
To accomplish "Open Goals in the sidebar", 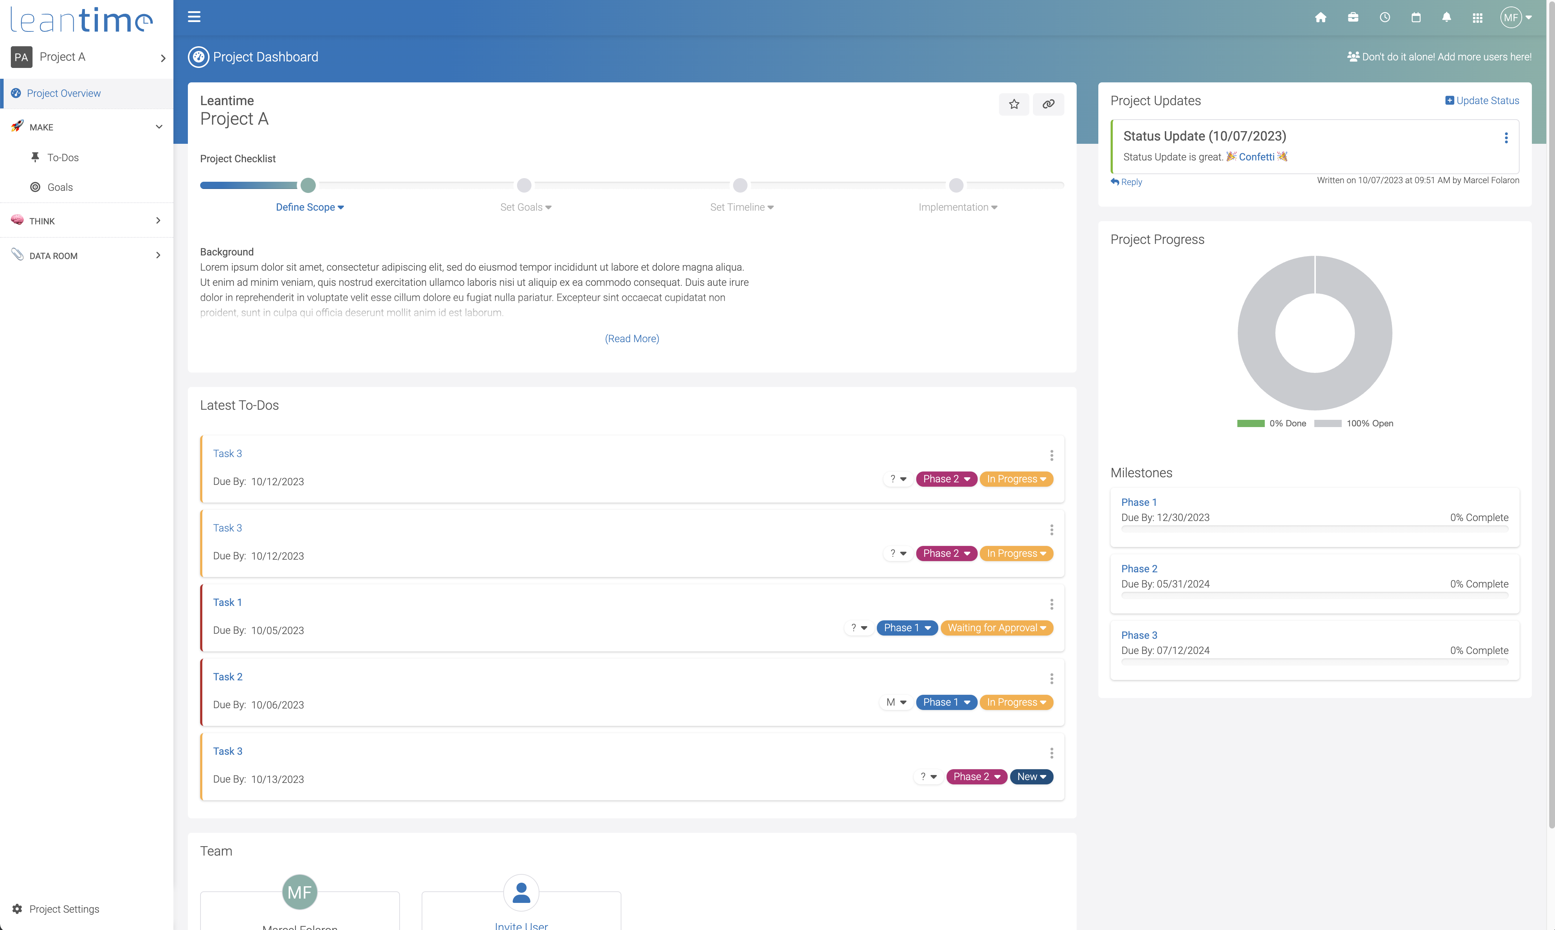I will pos(60,188).
